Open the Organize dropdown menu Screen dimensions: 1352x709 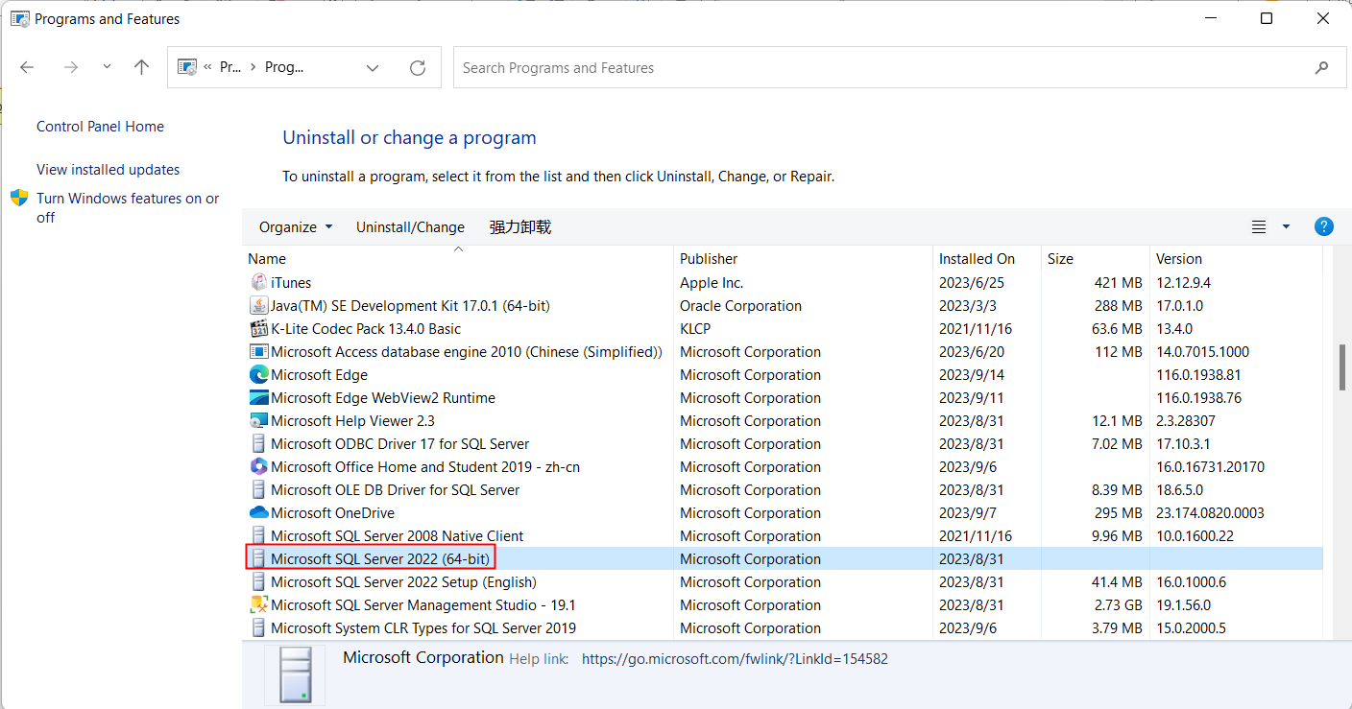pos(296,227)
